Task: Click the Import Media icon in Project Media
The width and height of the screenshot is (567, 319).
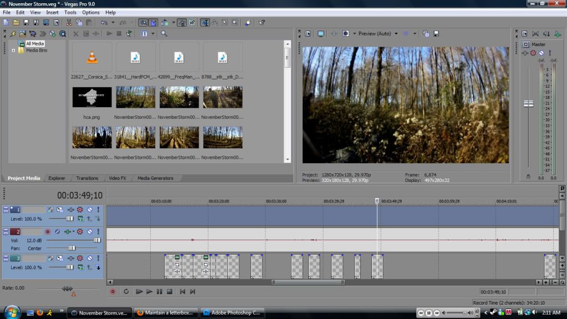Action: coord(22,34)
